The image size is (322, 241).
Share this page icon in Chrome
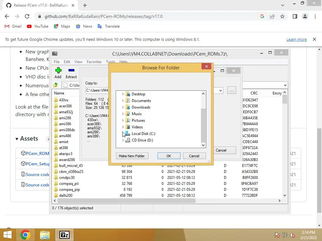point(272,16)
